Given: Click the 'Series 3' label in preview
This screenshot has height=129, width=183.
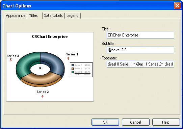Looking at the screenshot, I should [x=13, y=56].
